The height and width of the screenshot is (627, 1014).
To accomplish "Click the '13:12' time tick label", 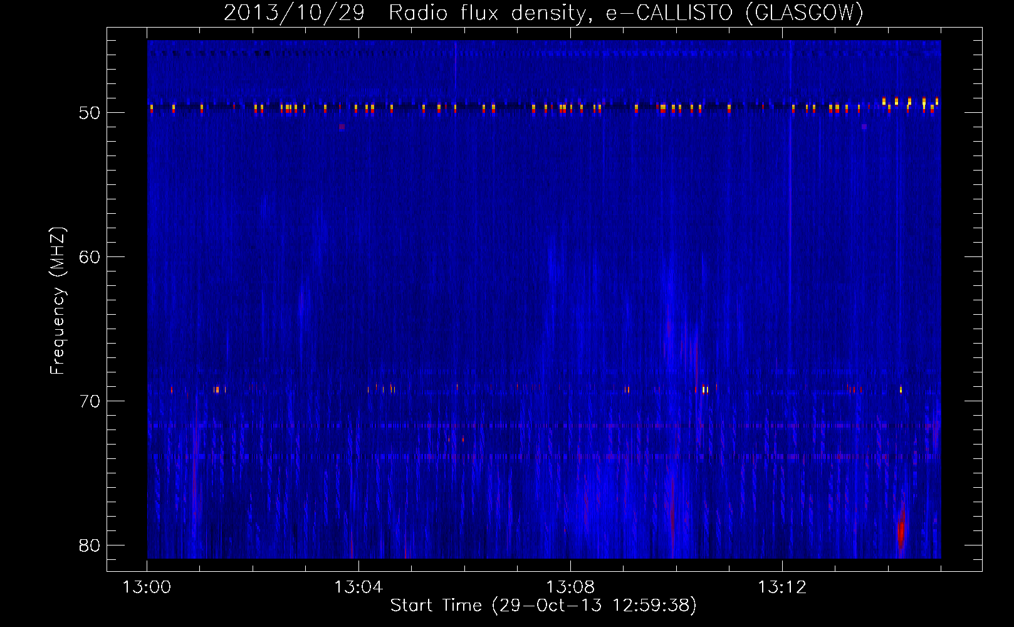I will [x=782, y=587].
